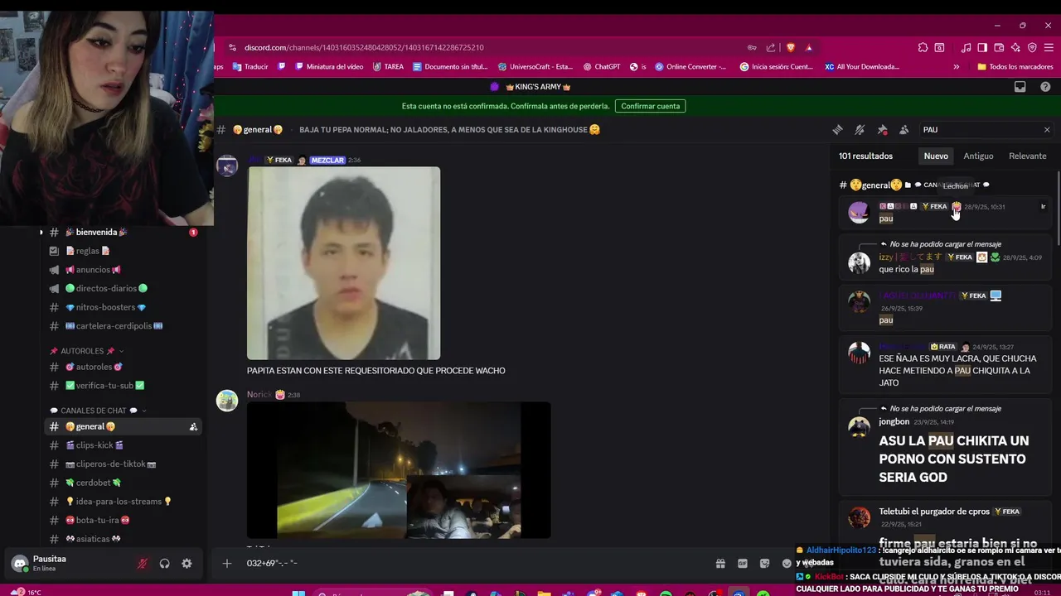The height and width of the screenshot is (596, 1061).
Task: Switch to the Relevante results tab
Action: pos(1027,156)
